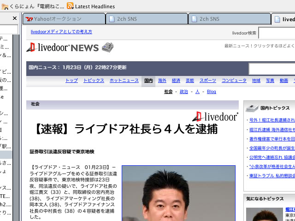The height and width of the screenshot is (221, 295).
Task: Select トピックス in the news navigation
Action: coord(94,81)
